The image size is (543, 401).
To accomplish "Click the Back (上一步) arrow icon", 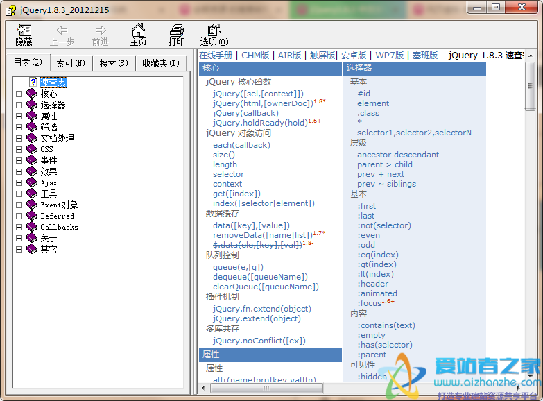I will 62,30.
